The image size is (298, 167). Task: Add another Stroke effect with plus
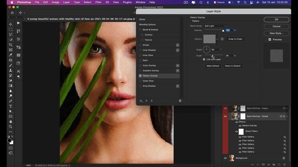point(177,45)
